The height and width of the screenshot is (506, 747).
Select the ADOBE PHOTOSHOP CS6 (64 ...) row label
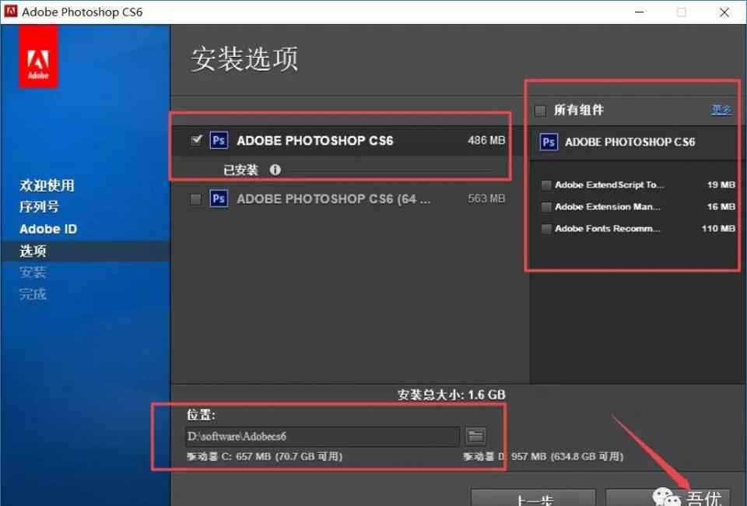334,199
